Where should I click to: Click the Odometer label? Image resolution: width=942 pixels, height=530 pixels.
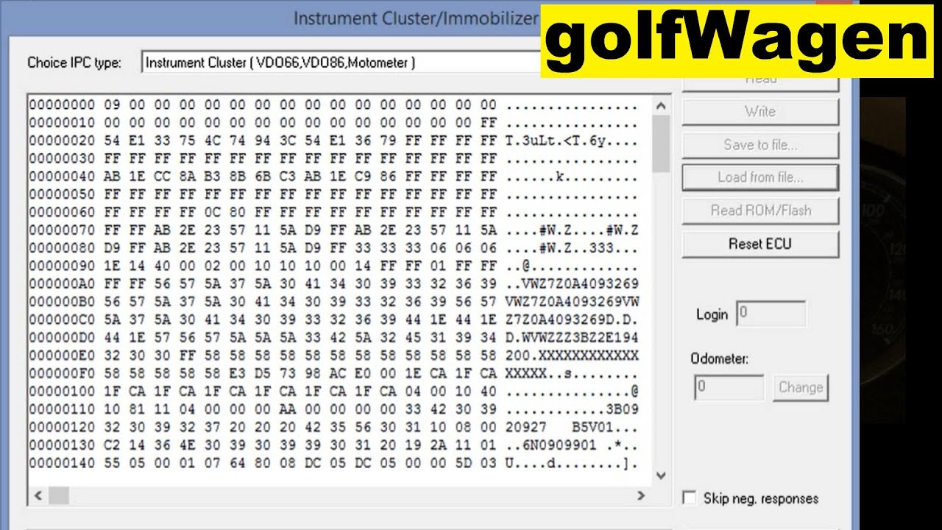tap(720, 358)
